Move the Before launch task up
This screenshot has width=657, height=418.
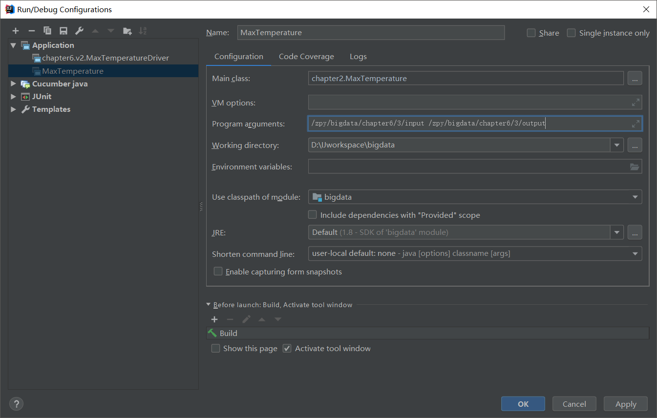[262, 319]
